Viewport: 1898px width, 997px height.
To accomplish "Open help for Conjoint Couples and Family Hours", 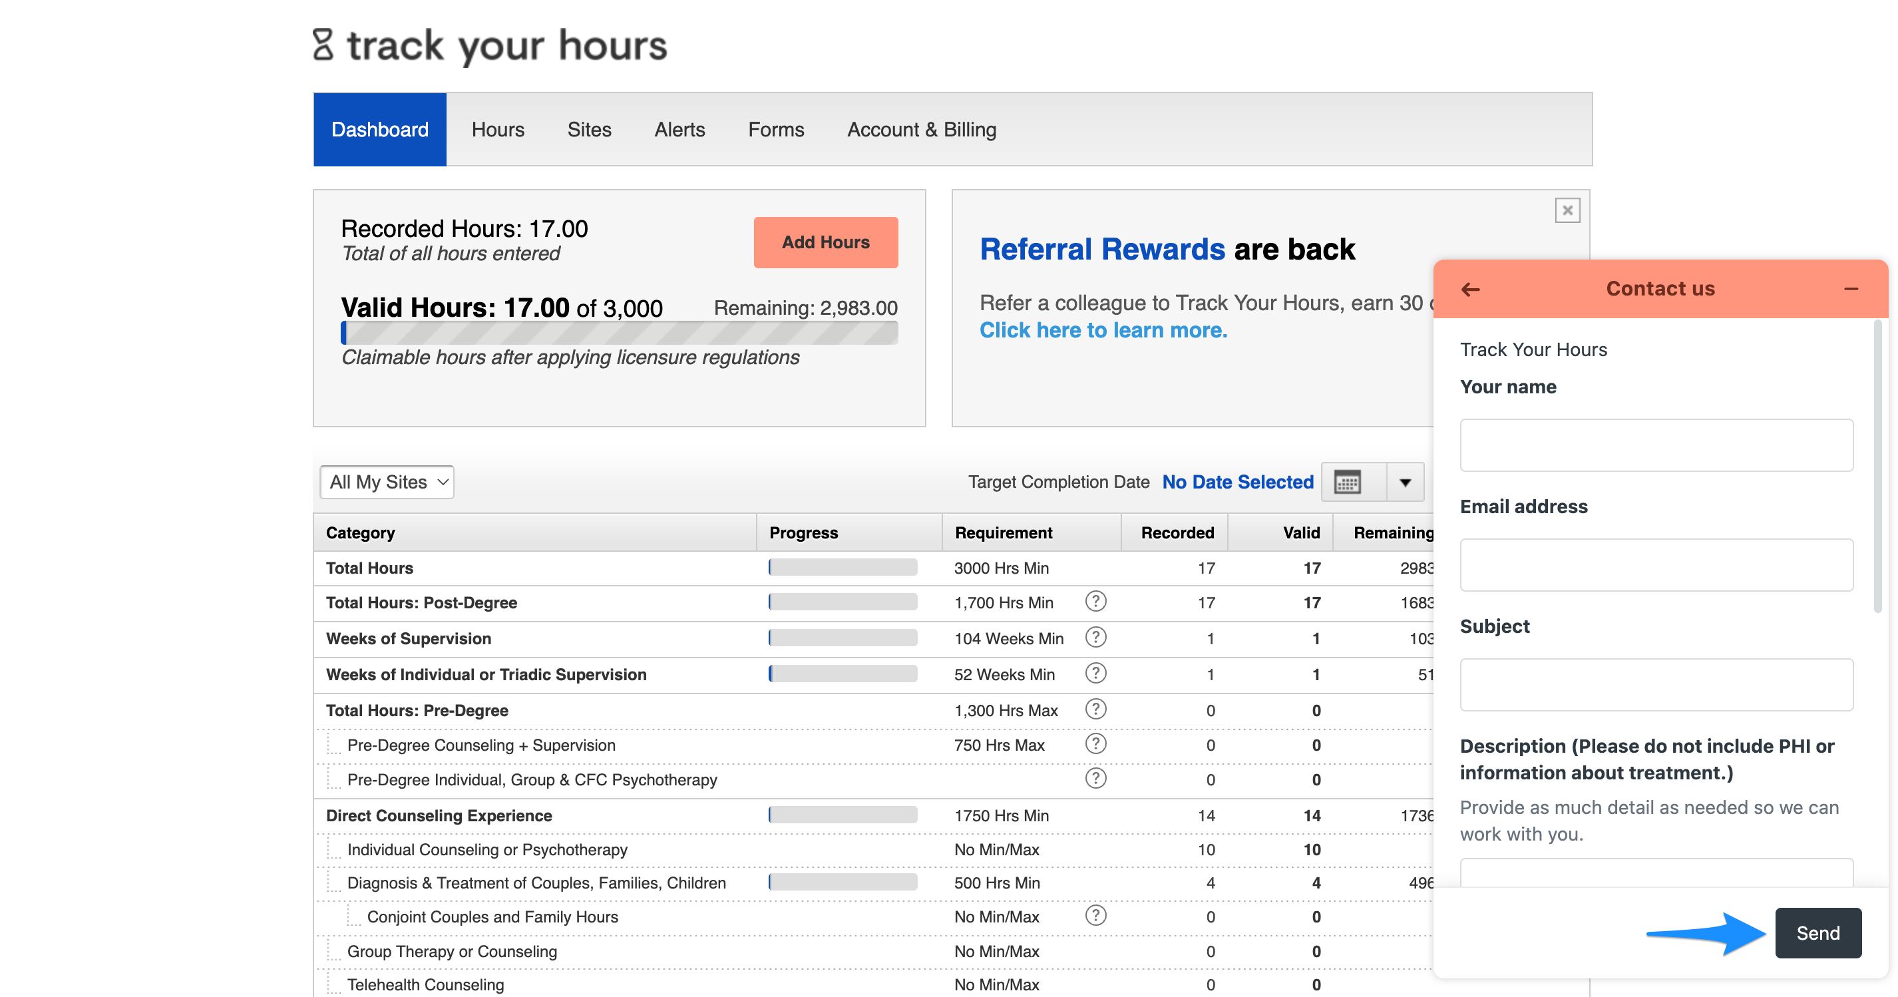I will tap(1095, 915).
